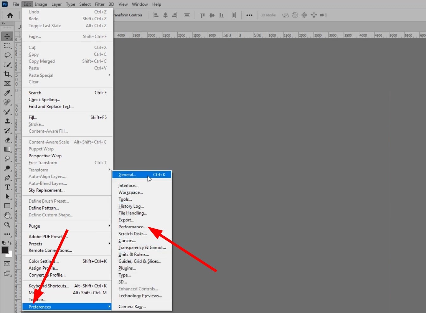The width and height of the screenshot is (426, 313).
Task: Open the Select menu
Action: [85, 4]
